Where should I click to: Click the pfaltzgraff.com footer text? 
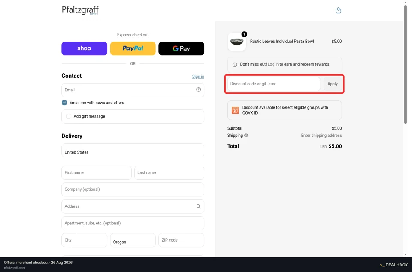15,268
